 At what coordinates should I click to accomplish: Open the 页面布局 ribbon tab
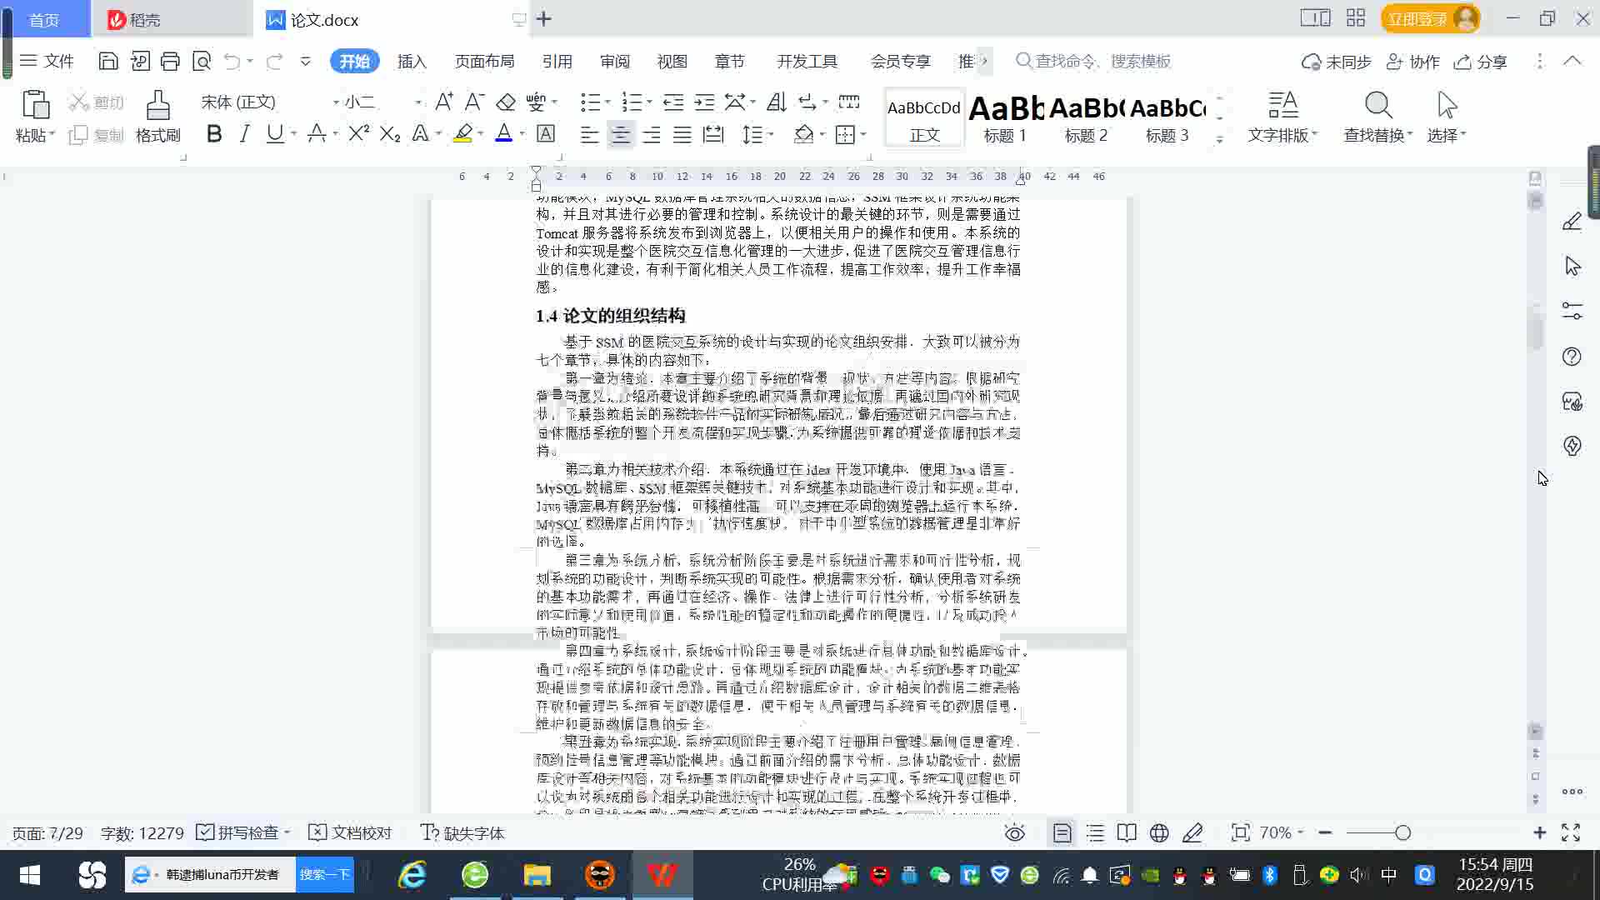click(x=485, y=62)
